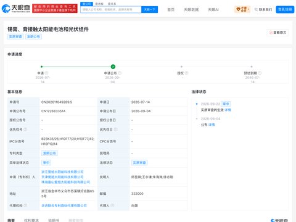The width and height of the screenshot is (296, 222).
Task: Click the help icon next to 申请 step
Action: [46, 73]
